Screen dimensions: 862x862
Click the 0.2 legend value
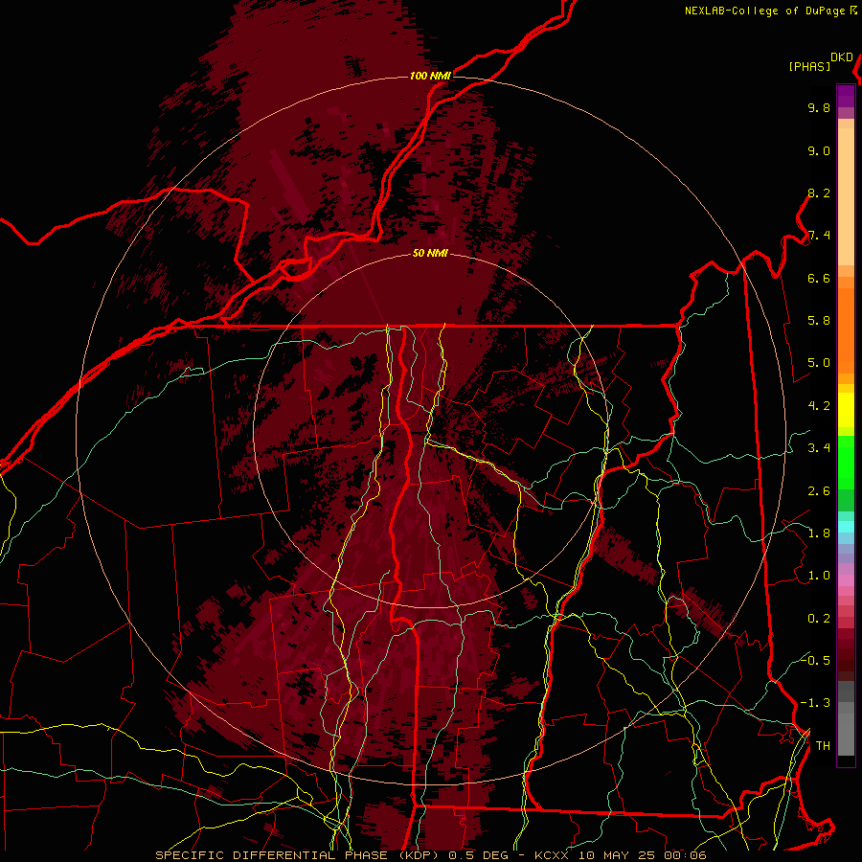coord(819,619)
